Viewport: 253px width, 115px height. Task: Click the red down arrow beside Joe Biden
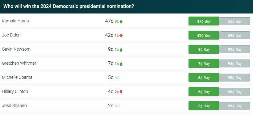121,36
